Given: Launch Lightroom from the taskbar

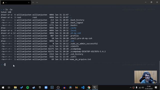Looking at the screenshot, I should point(52,87).
